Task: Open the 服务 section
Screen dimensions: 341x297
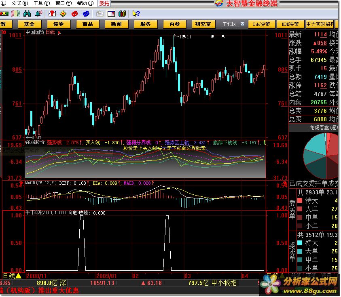Action: tap(146, 24)
